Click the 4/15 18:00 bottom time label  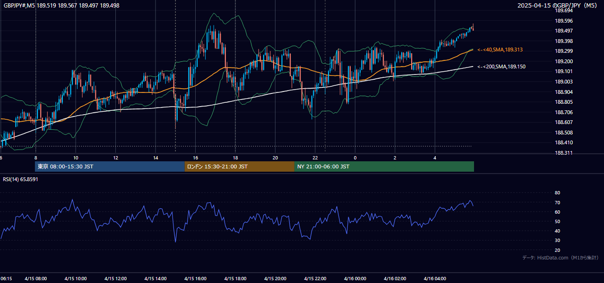click(235, 279)
